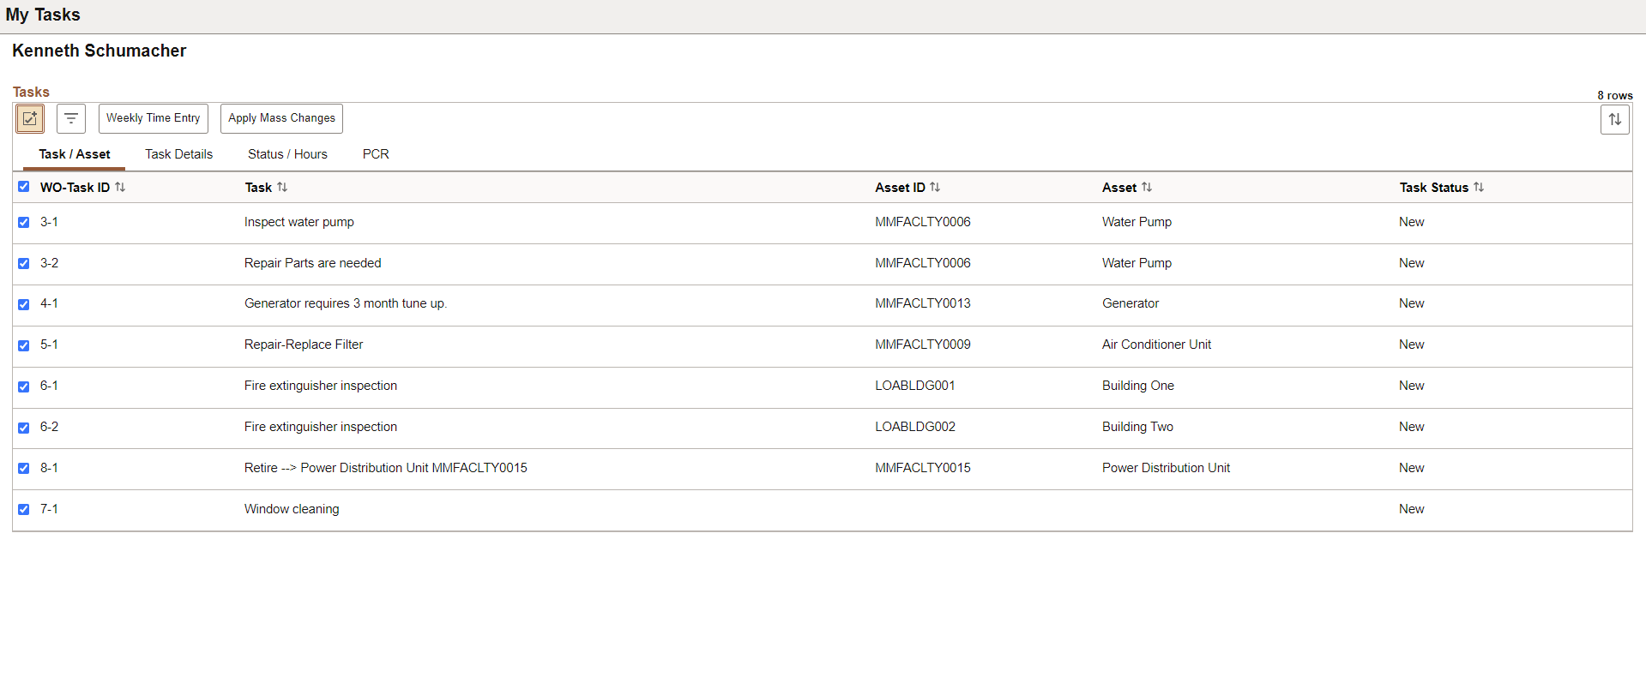Select the Task / Asset tab
The image size is (1646, 695).
(x=75, y=154)
